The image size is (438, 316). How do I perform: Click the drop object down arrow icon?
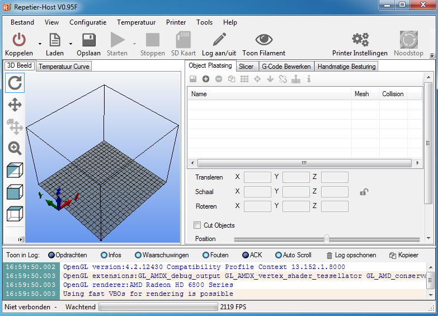[270, 79]
